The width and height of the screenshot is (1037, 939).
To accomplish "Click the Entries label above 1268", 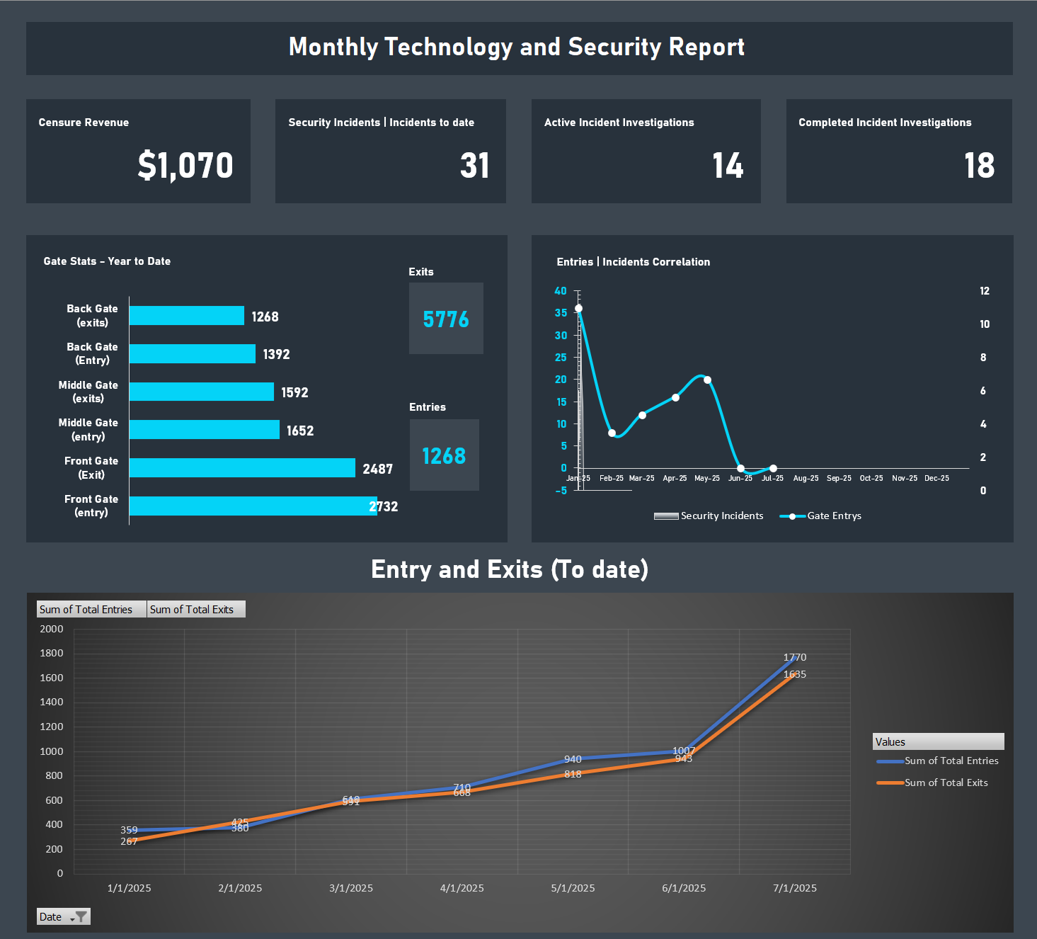I will 428,407.
